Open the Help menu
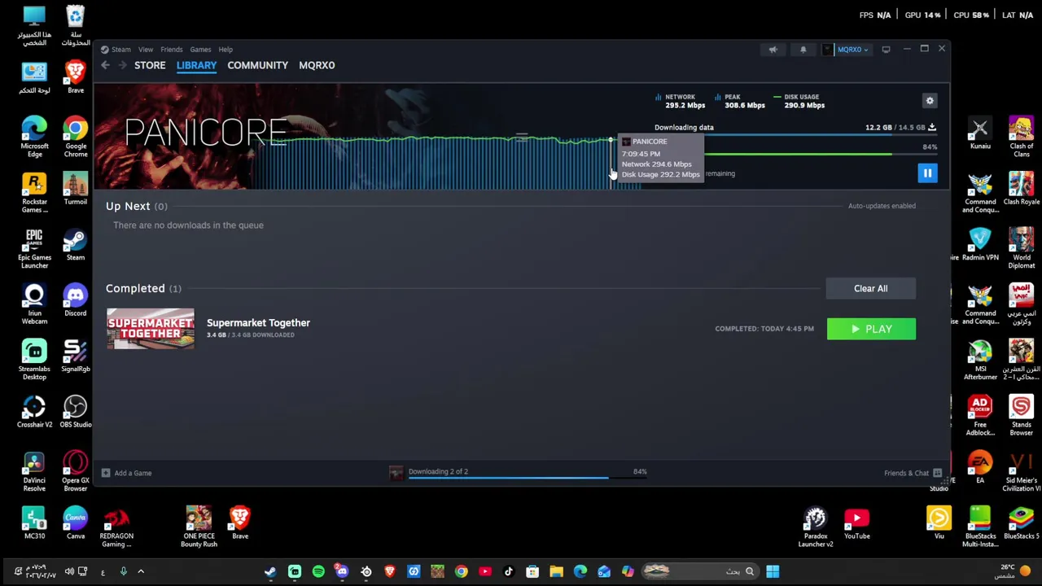Screen dimensions: 1042x586 pyautogui.click(x=225, y=50)
